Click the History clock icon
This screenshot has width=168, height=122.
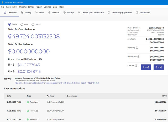(64, 13)
